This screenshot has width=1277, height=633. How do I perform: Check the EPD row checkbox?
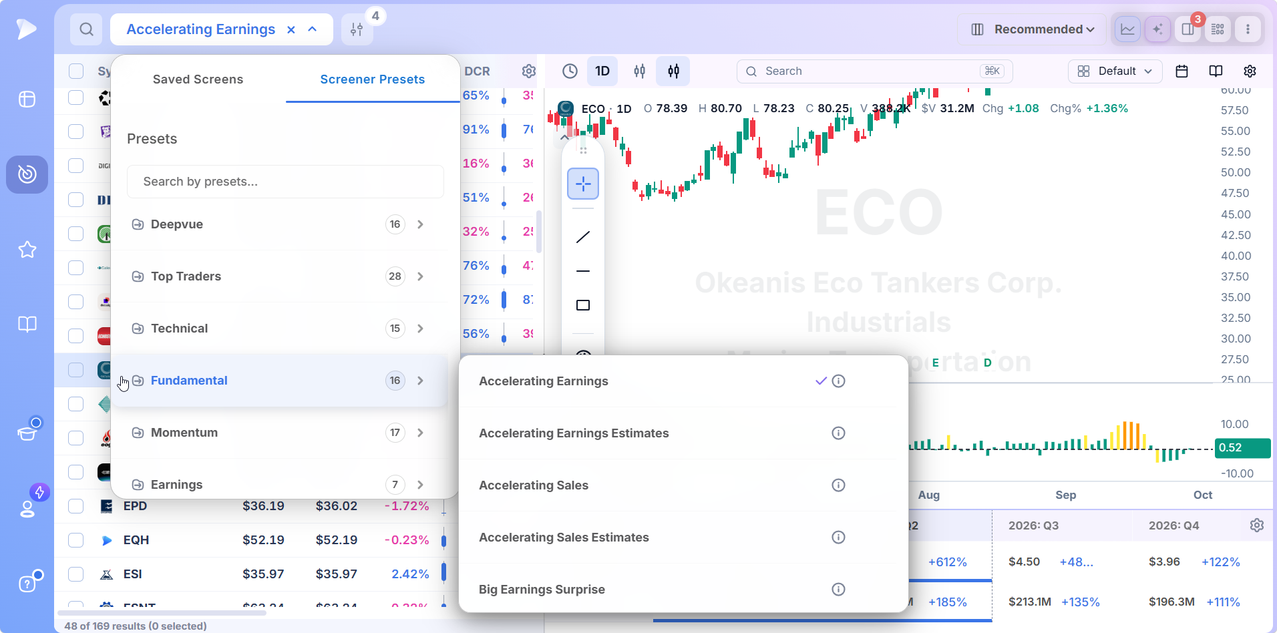coord(76,506)
